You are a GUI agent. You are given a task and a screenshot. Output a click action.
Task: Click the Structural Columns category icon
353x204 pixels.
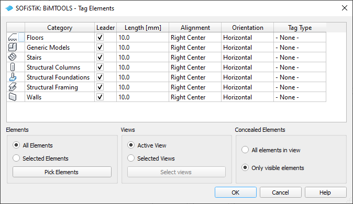13,67
